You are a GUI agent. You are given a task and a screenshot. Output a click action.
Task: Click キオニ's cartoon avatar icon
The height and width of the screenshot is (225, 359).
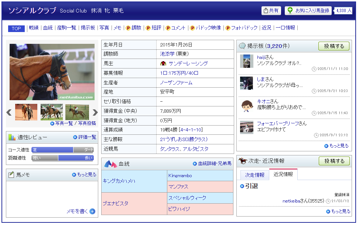[246, 105]
